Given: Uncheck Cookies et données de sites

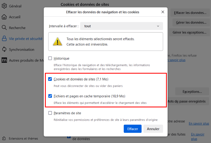Looking at the screenshot, I should [50, 79].
